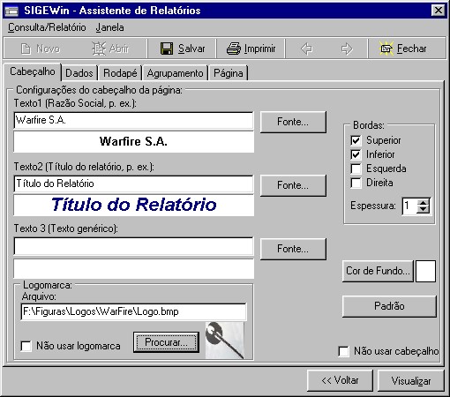Switch to the Rodapé tab
The image size is (450, 397).
(x=120, y=73)
